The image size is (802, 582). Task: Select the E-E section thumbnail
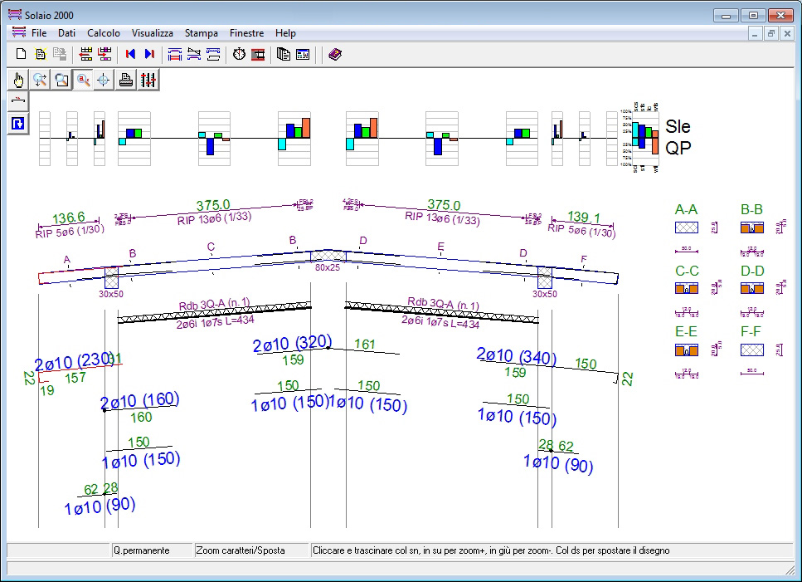point(687,350)
